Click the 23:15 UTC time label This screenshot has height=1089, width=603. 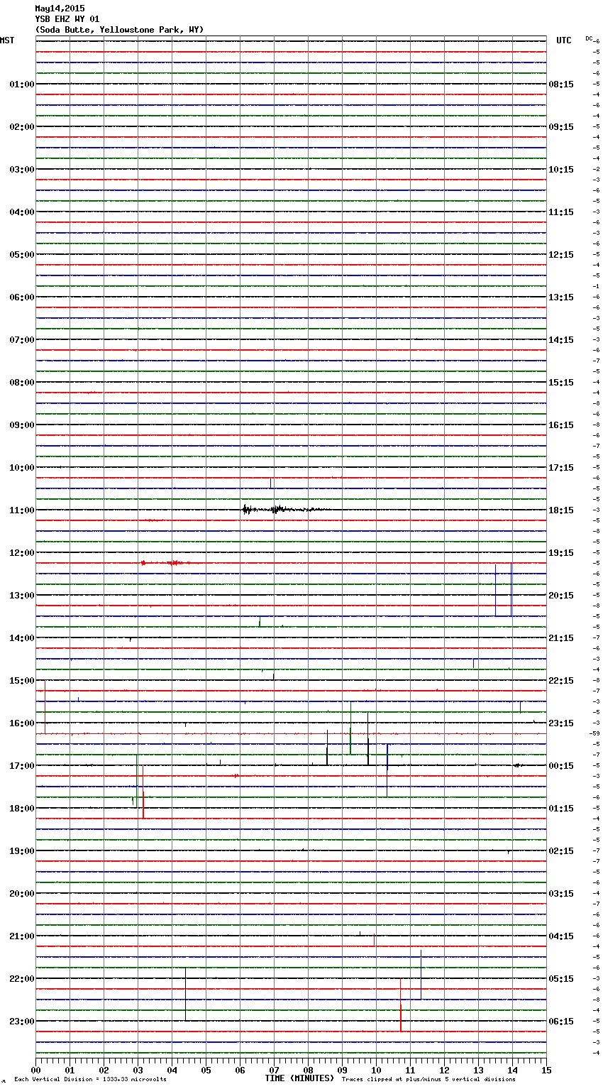coord(561,723)
